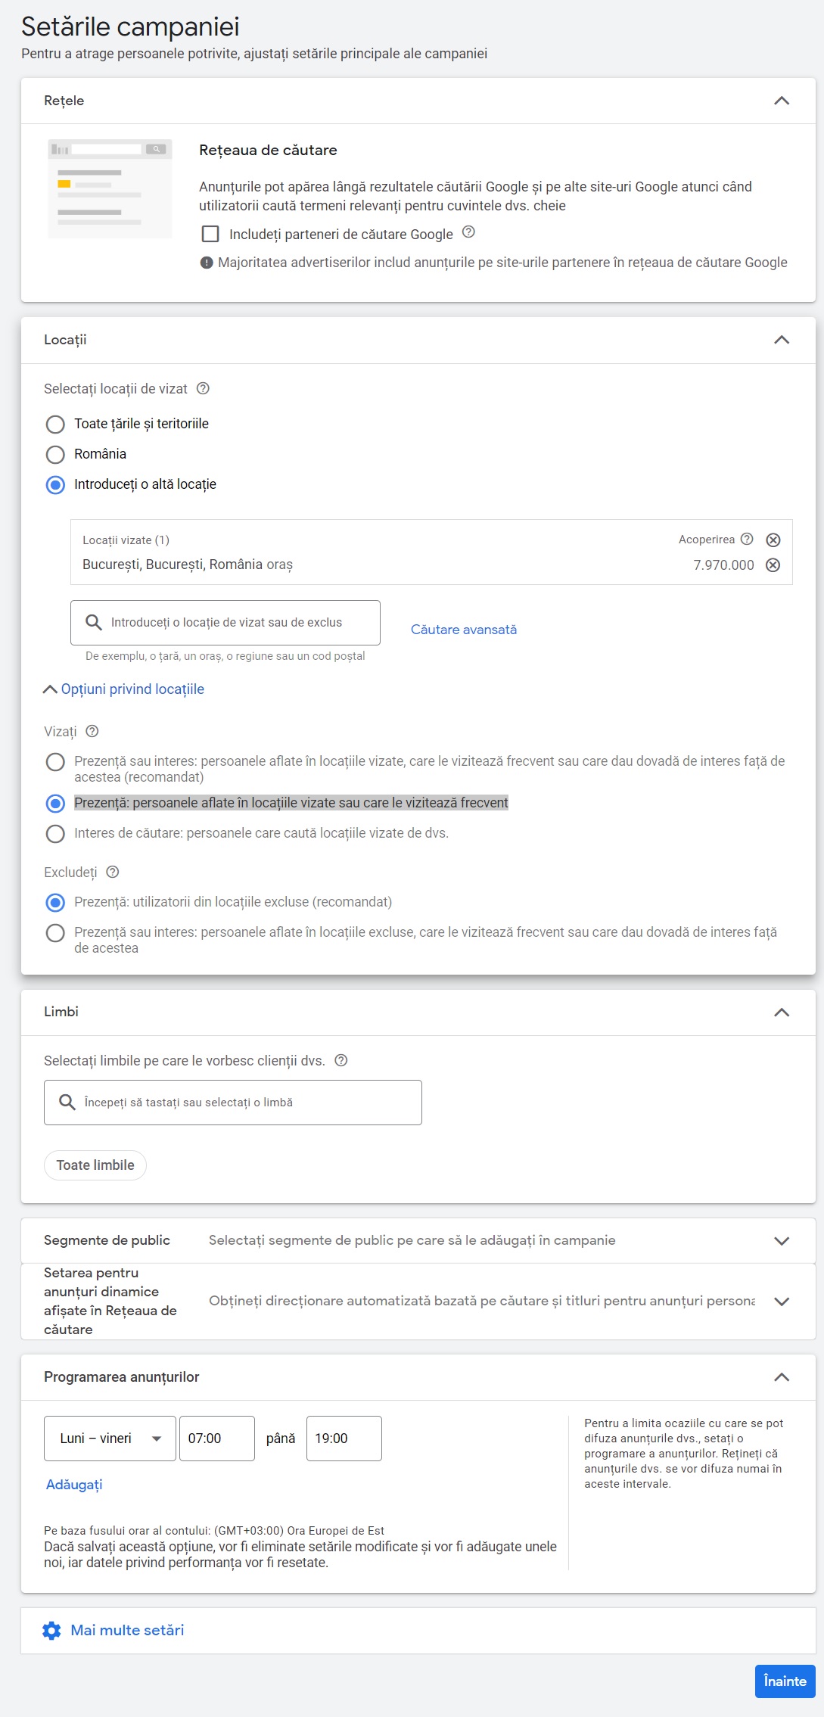Click the Vizați help question icon
824x1717 pixels.
[x=92, y=731]
